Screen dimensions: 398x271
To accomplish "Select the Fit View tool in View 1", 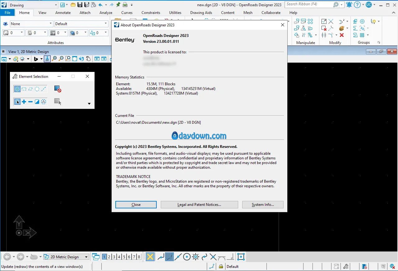I will 75,59.
